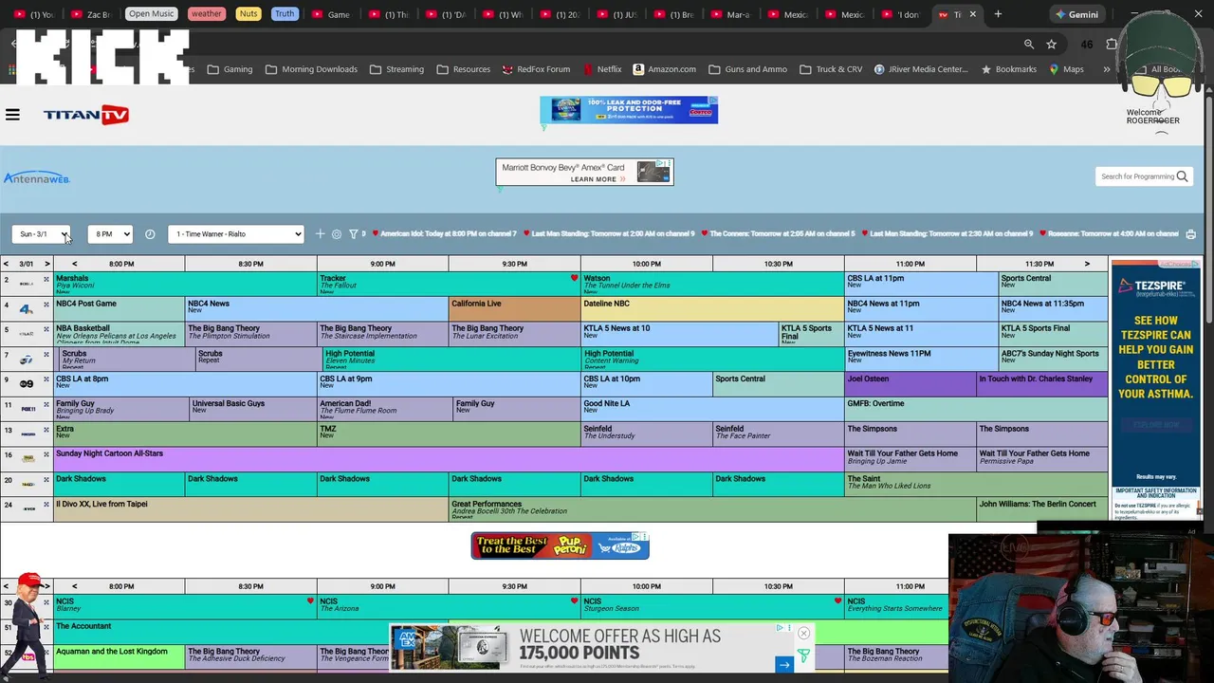Remove channel 5 with its X icon
Image resolution: width=1214 pixels, height=683 pixels.
pos(46,329)
